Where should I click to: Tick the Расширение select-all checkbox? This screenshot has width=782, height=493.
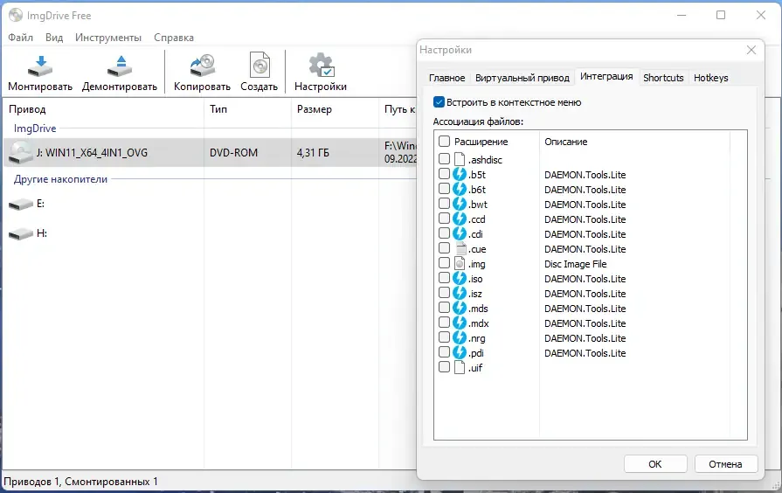444,142
